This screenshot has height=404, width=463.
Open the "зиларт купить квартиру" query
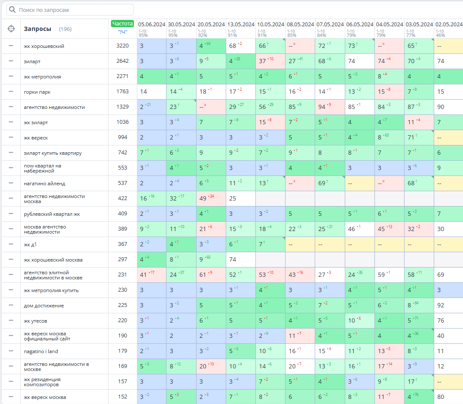point(53,153)
